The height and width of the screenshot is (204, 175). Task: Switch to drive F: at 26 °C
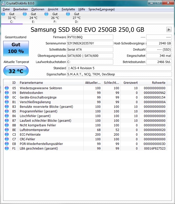pos(55,18)
